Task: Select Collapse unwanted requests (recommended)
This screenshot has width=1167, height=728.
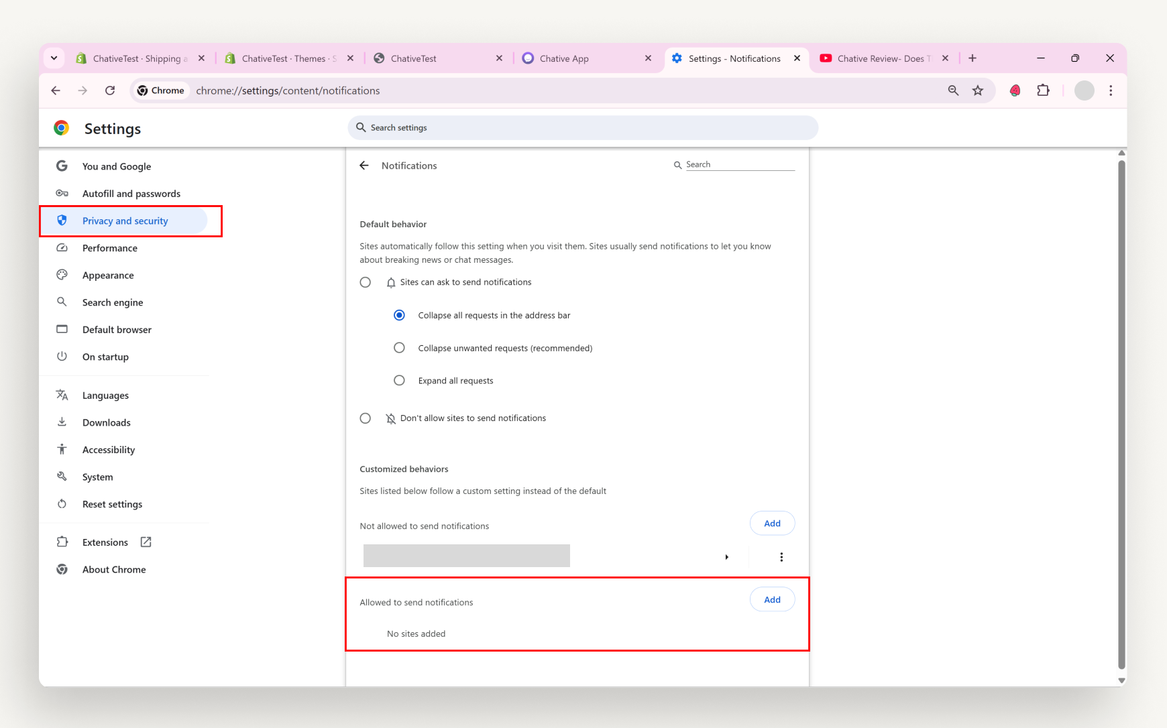Action: 399,347
